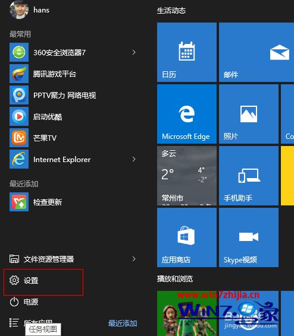Viewport: 294px width, 336px height.
Task: Open 设置 settings menu item
Action: (43, 280)
